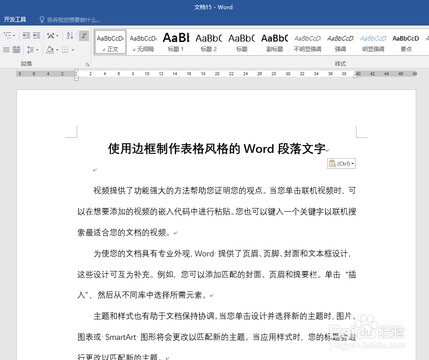Image resolution: width=429 pixels, height=360 pixels.
Task: Click the decrease indent icon
Action: tap(26, 36)
